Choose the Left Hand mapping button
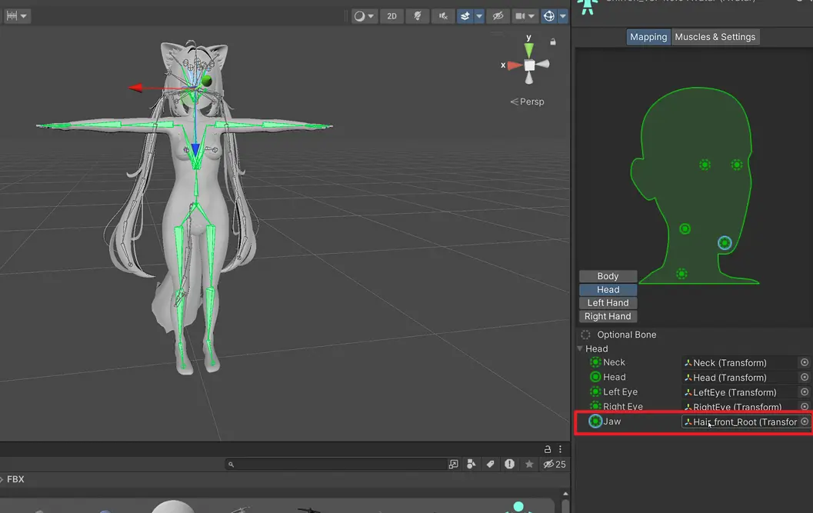 pos(608,303)
